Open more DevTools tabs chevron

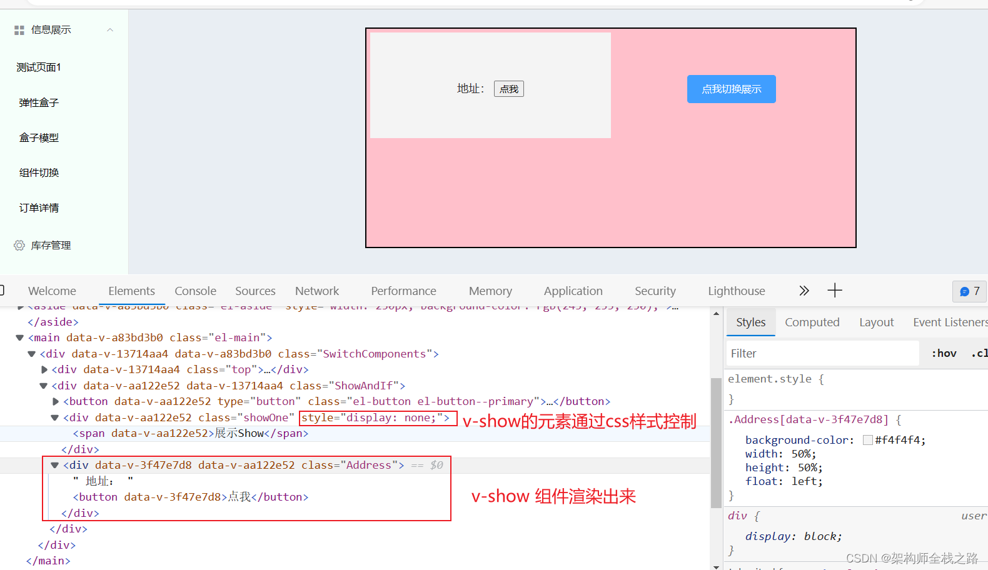point(804,291)
